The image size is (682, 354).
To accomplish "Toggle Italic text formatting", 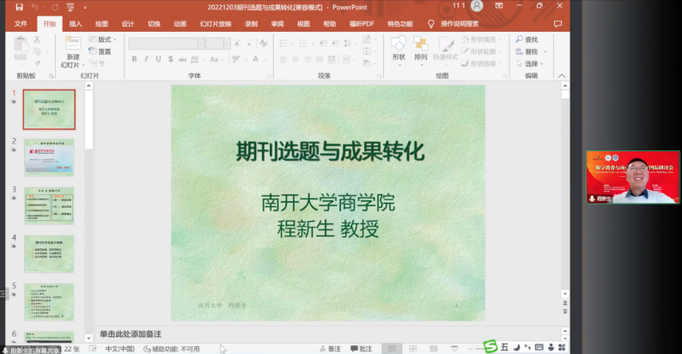I will (x=147, y=59).
